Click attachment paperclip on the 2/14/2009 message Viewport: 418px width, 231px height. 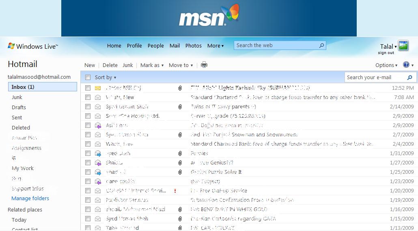(x=180, y=107)
